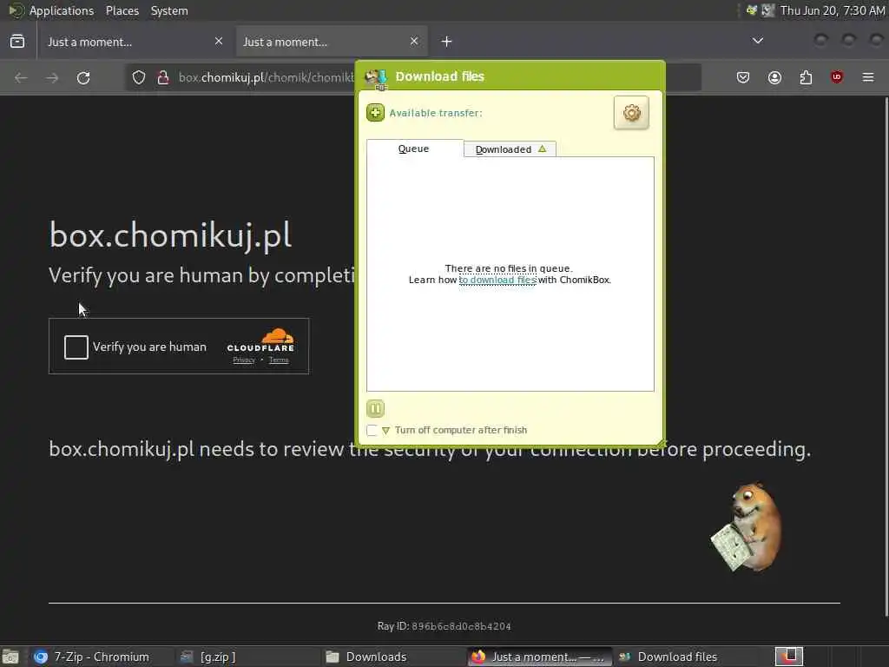Open the Pocket save icon
This screenshot has width=889, height=667.
(743, 77)
